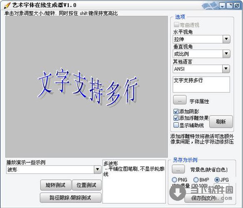Screen dimensions: 243x208
Task: Select the BMP format radio button
Action: (196, 180)
